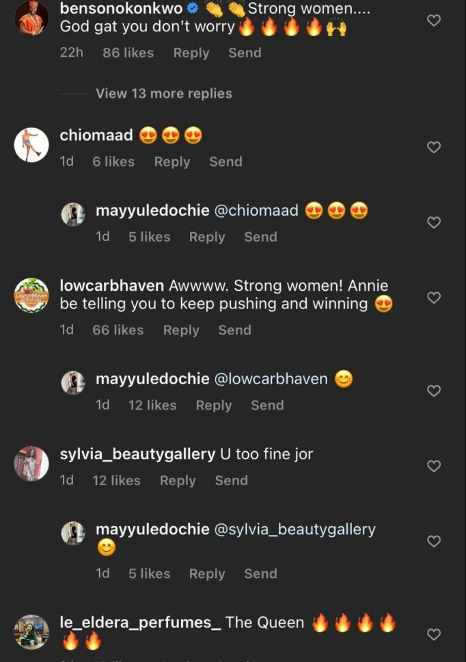Like mayyuledochie's reply to @sylvia_beautygallery
The height and width of the screenshot is (662, 466).
click(434, 541)
